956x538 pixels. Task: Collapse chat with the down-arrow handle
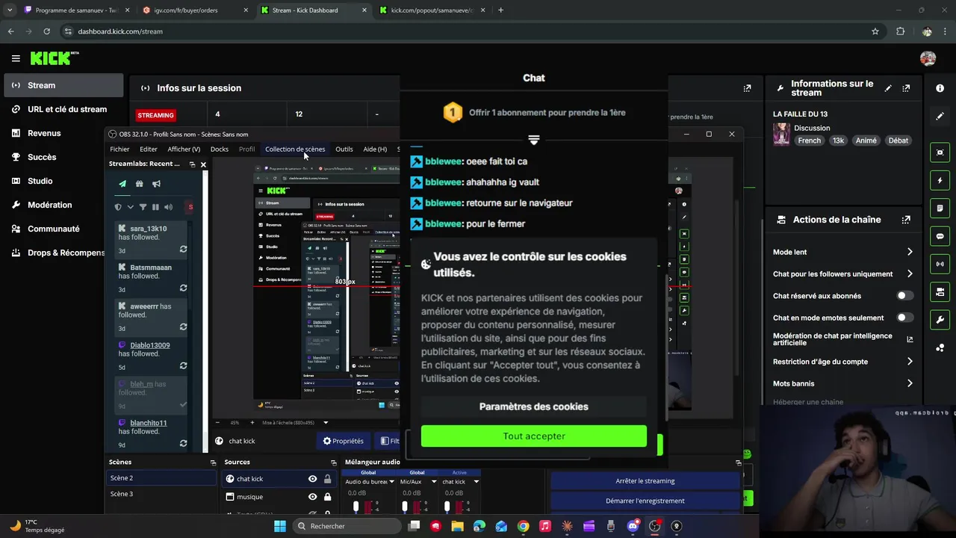tap(533, 140)
